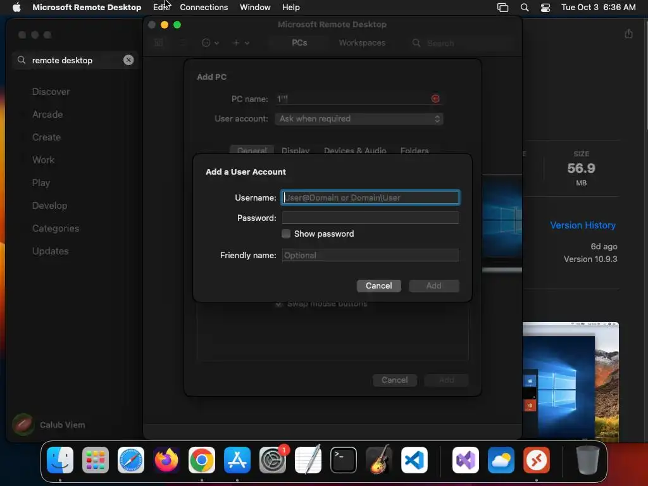
Task: Open the Windows desktop screenshot thumbnail
Action: [x=571, y=380]
